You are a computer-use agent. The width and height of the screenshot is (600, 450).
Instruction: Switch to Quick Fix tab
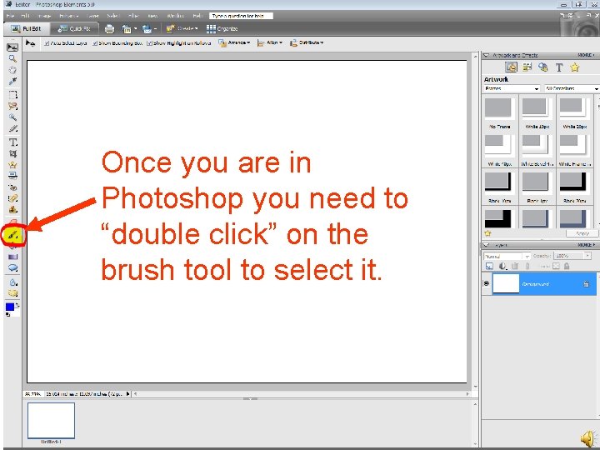coord(74,28)
